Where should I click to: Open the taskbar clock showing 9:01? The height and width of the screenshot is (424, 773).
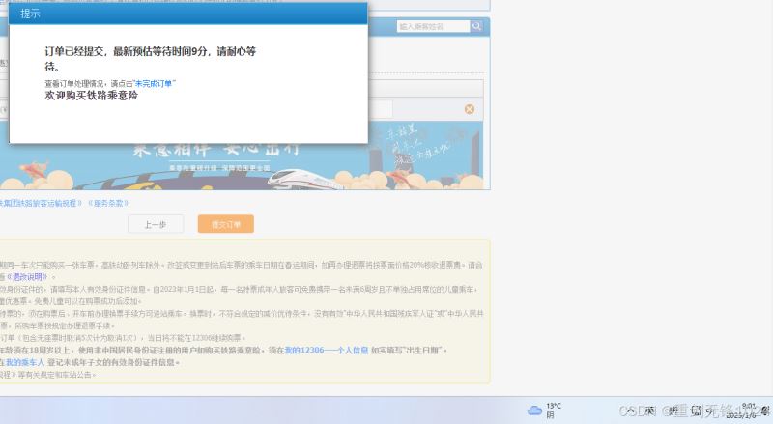740,410
